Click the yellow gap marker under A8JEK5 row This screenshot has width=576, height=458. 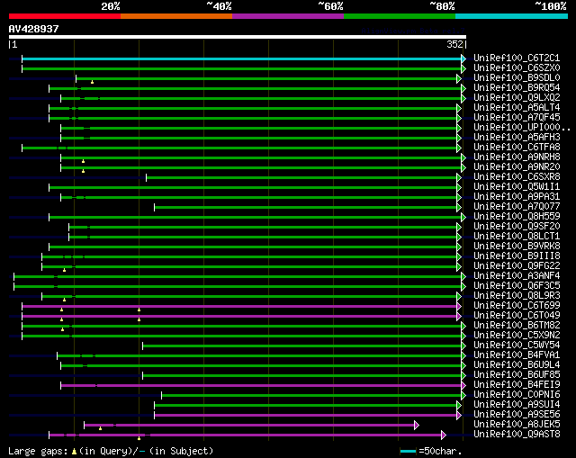tap(100, 428)
